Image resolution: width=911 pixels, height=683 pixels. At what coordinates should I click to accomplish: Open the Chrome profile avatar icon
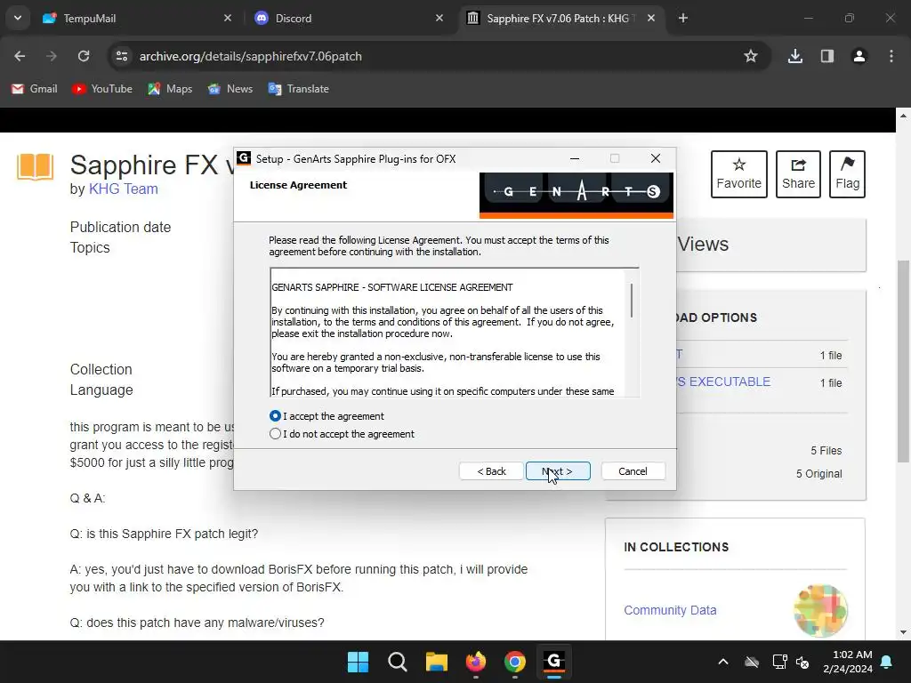[859, 56]
